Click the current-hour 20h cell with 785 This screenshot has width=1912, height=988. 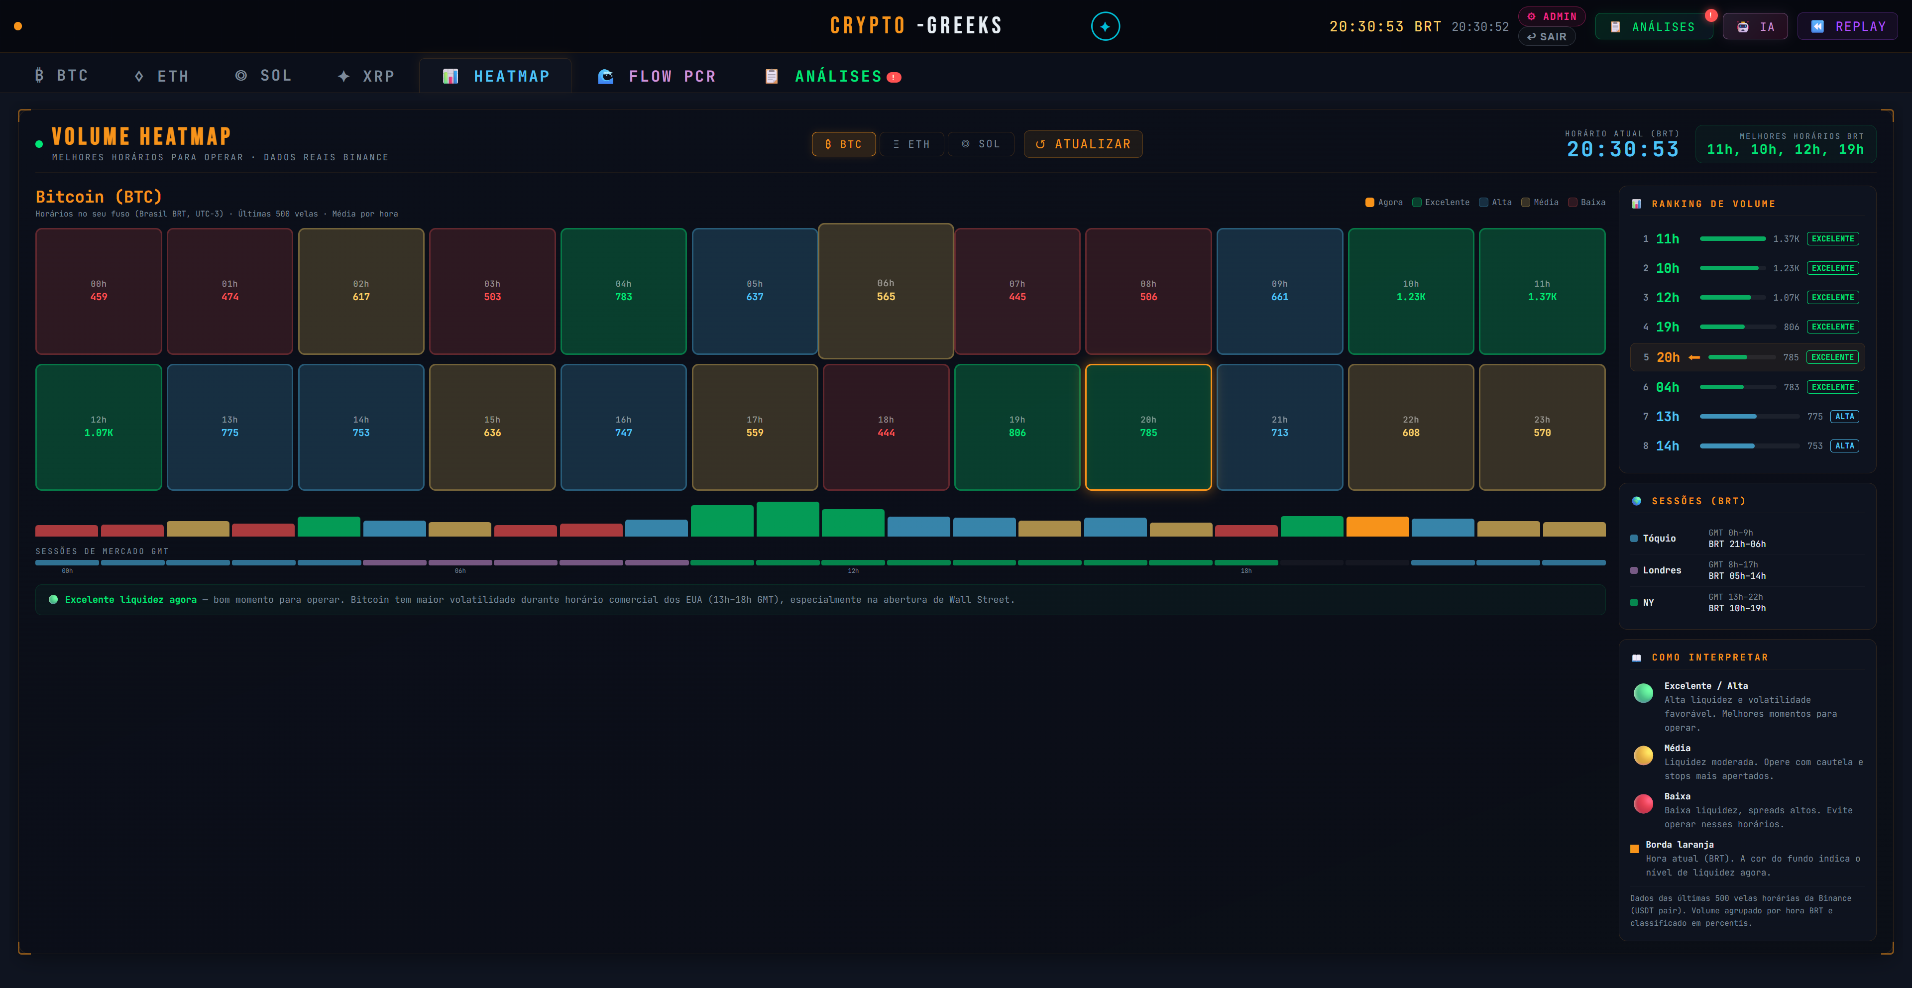pyautogui.click(x=1148, y=427)
